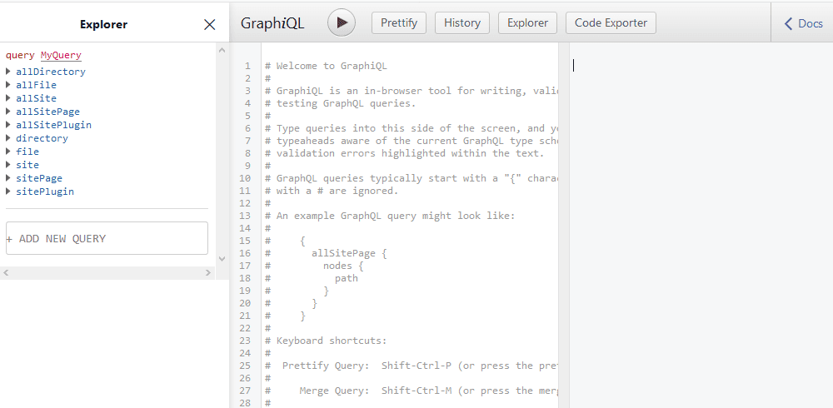
Task: Click the Explorer horizontal scroll right arrow
Action: click(207, 272)
